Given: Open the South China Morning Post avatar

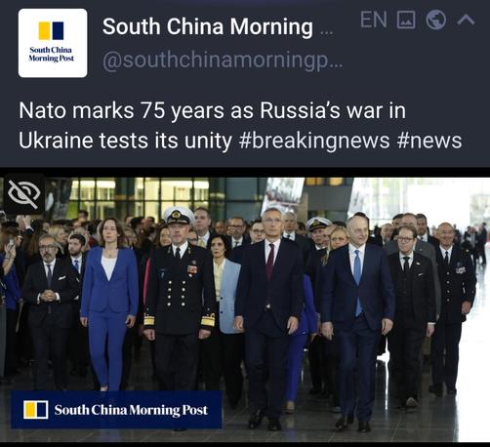Looking at the screenshot, I should pyautogui.click(x=53, y=43).
